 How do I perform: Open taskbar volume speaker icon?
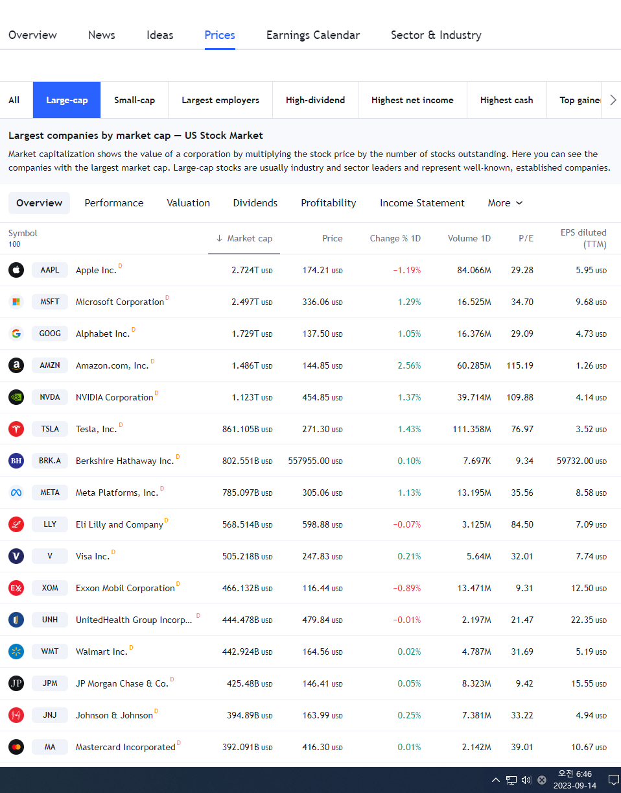[526, 780]
